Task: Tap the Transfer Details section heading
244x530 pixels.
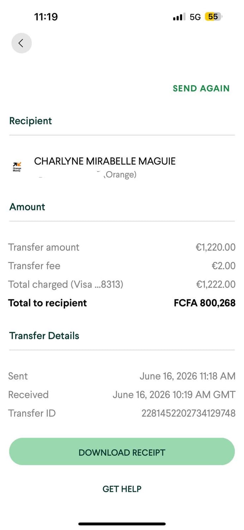Action: [44, 336]
